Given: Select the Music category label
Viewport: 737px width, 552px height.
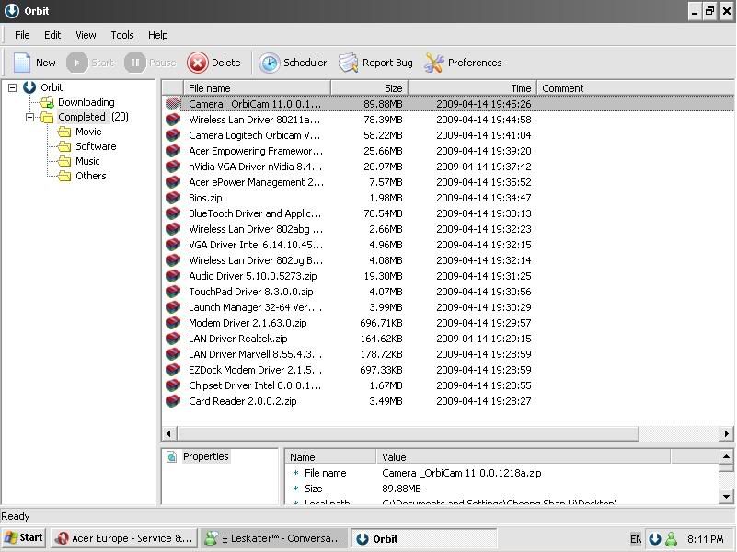Looking at the screenshot, I should (87, 161).
